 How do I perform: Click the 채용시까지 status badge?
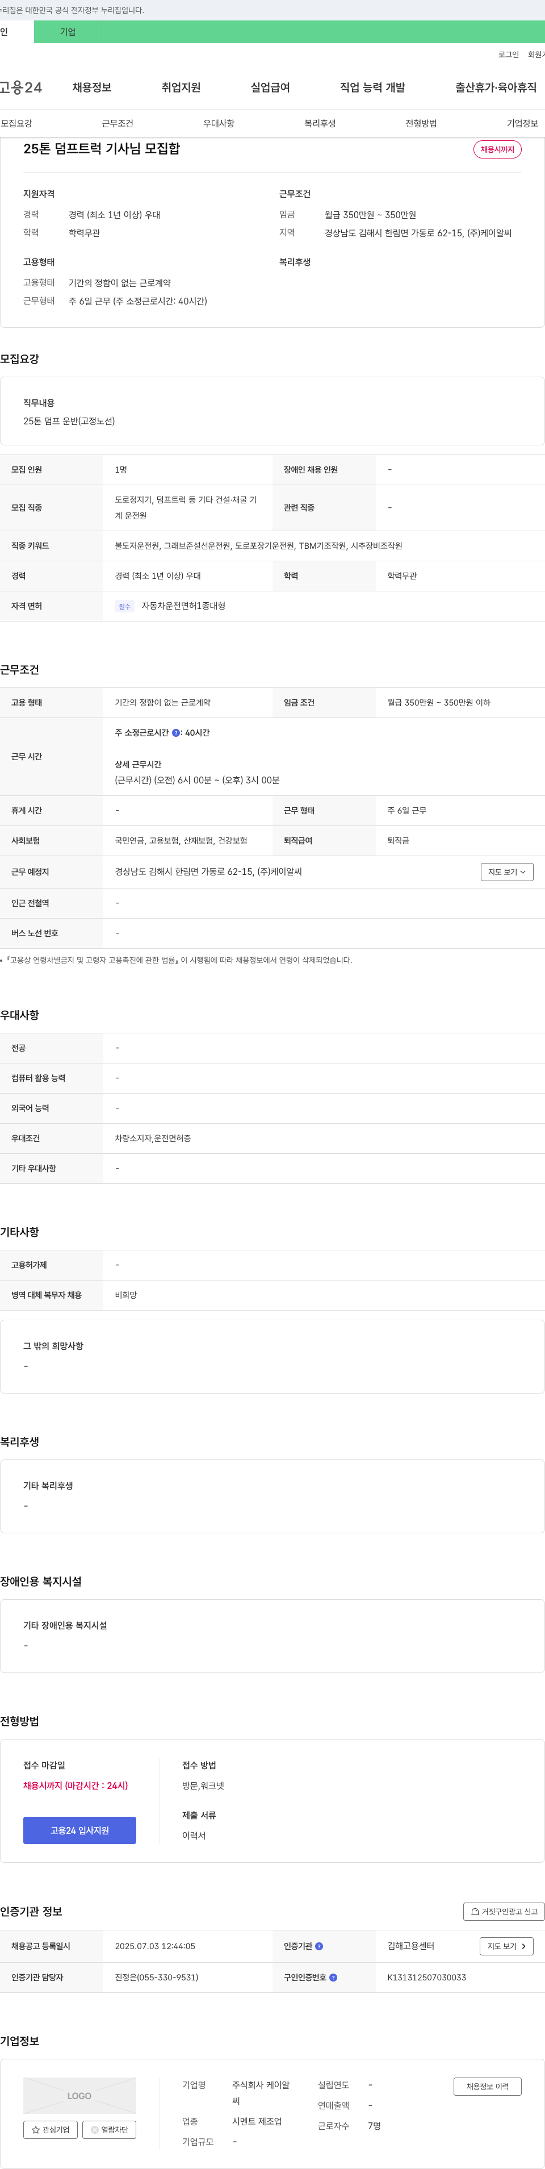pos(497,150)
